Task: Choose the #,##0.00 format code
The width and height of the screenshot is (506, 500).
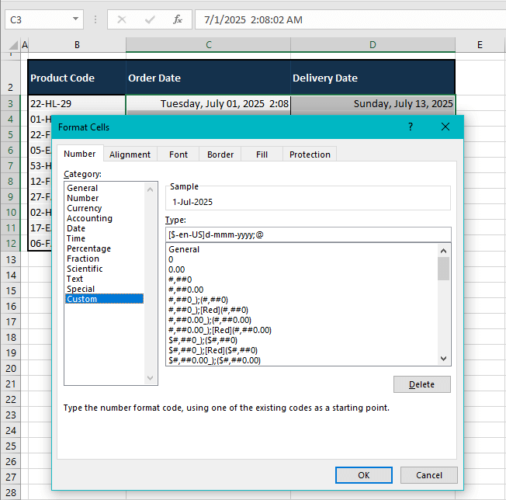Action: click(x=186, y=290)
